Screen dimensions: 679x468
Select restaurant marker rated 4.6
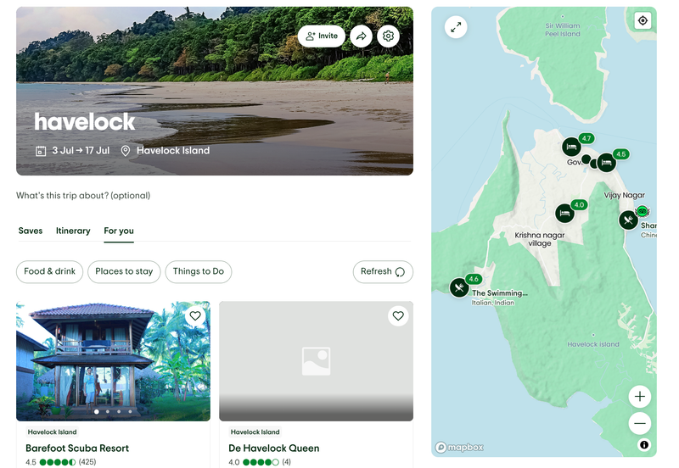[x=459, y=287]
